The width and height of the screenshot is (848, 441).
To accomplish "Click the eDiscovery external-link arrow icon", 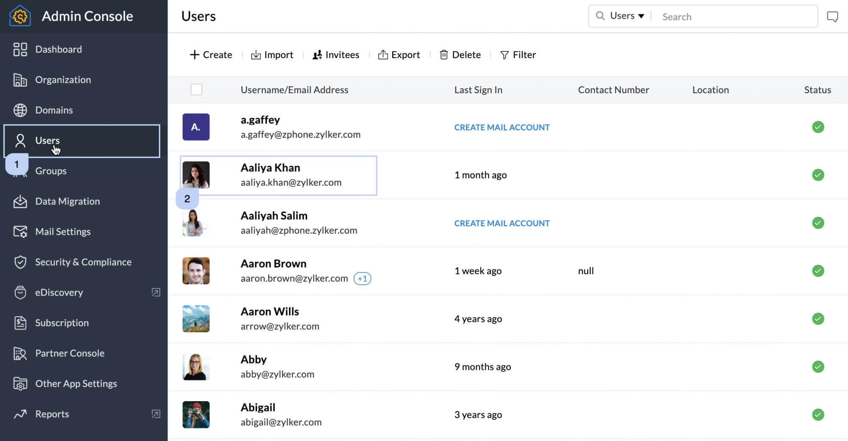I will [156, 292].
